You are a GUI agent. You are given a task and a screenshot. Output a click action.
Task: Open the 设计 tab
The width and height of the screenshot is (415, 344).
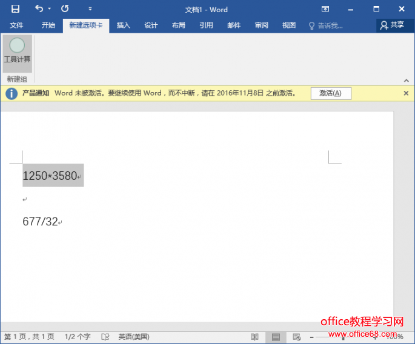pos(151,25)
